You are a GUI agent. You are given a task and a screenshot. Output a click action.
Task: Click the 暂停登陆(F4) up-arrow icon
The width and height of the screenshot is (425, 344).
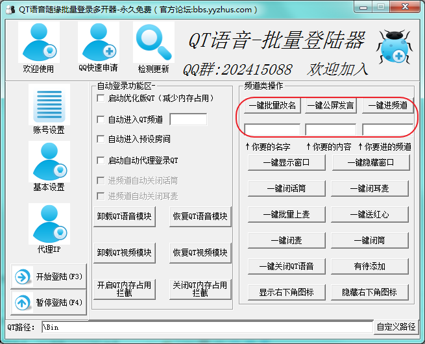point(23,302)
